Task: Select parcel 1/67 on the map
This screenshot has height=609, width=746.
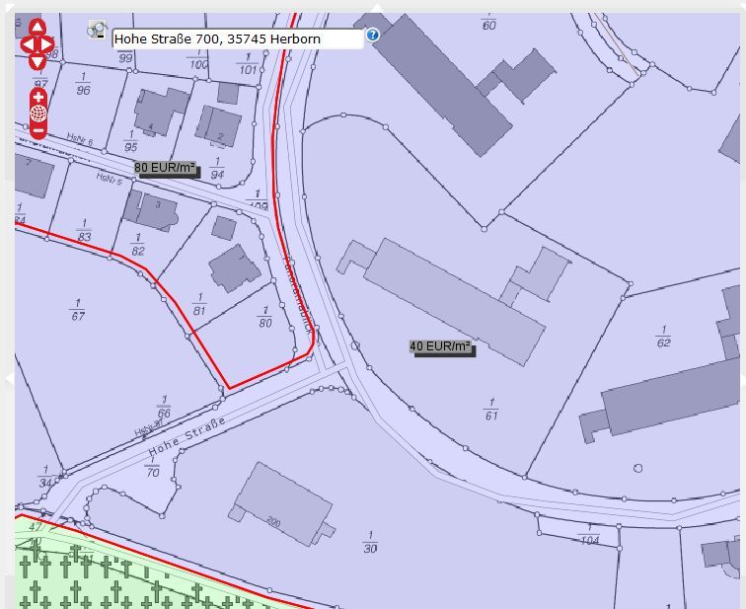Action: pos(77,309)
